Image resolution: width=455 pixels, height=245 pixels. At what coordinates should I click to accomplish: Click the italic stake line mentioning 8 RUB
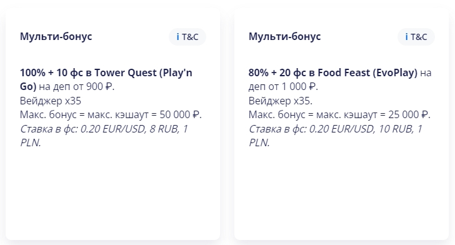104,136
